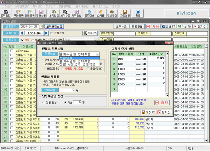This screenshot has height=151, width=210.
Task: Click the 연체요율 percentage input field
Action: click(66, 90)
